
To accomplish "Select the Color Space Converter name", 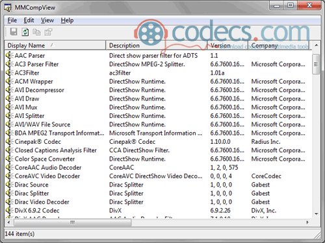I will click(x=45, y=159).
